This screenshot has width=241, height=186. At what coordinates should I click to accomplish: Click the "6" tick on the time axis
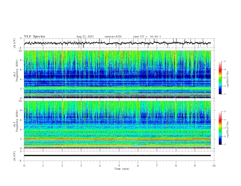138,166
